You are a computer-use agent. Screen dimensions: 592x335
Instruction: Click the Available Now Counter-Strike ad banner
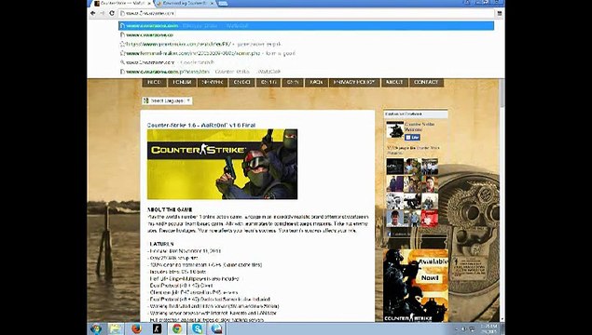tap(416, 286)
